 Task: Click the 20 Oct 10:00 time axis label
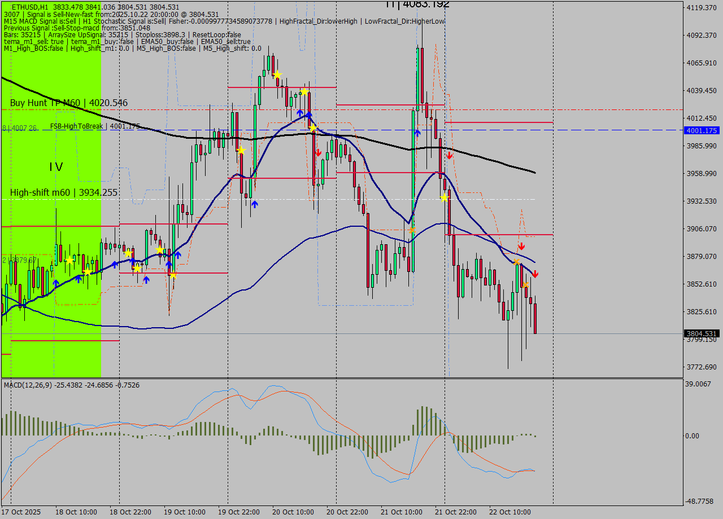click(x=293, y=512)
